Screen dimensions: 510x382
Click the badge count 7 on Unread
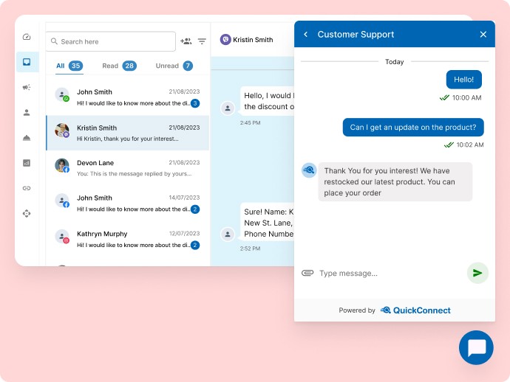188,66
